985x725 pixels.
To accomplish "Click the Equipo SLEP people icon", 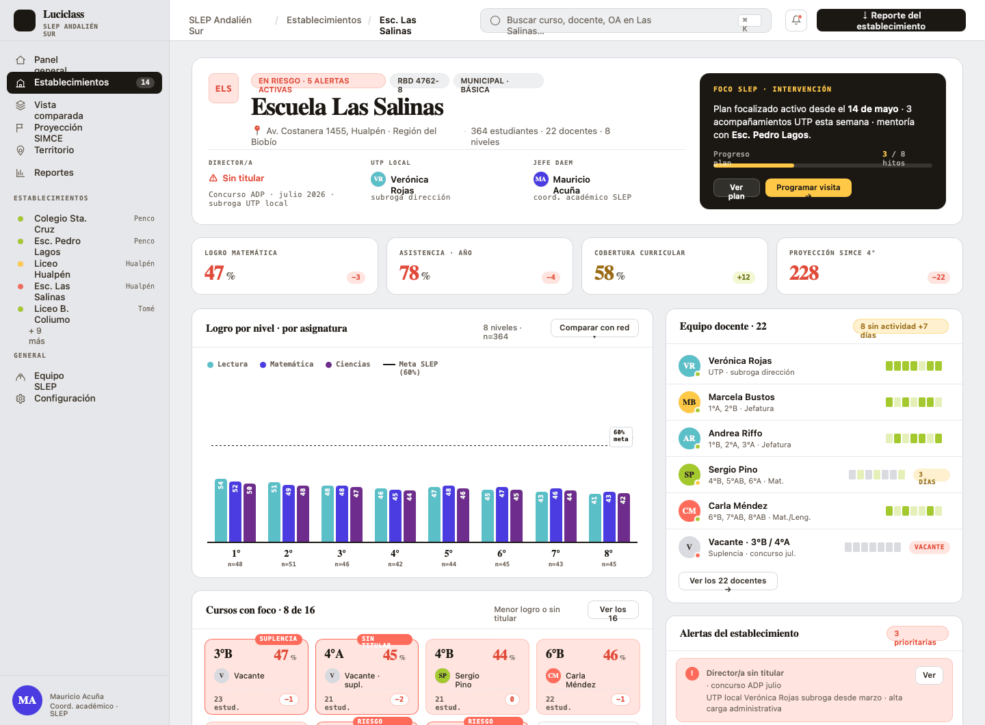I will (21, 376).
